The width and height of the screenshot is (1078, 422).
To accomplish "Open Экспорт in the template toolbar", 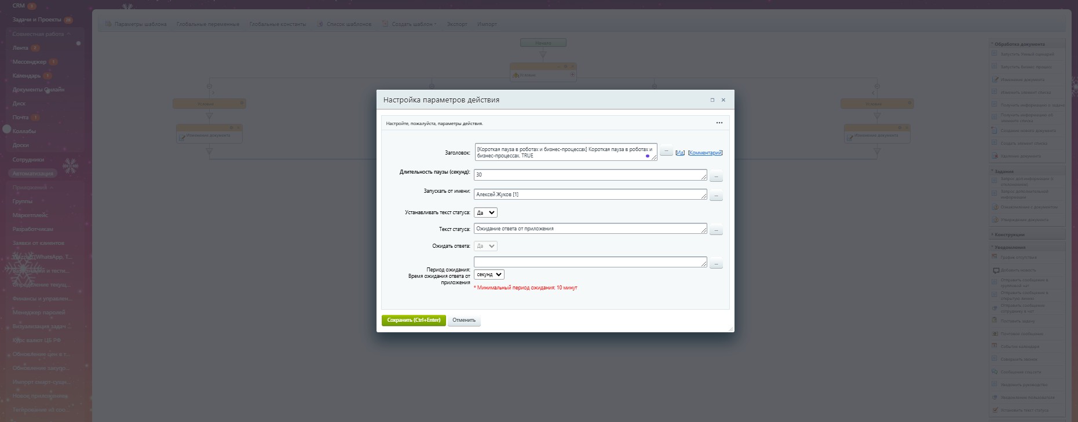I will pyautogui.click(x=457, y=24).
